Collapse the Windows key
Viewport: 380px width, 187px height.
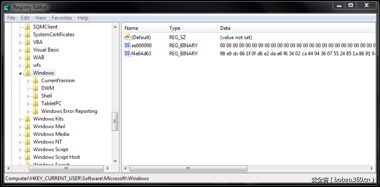pos(21,73)
